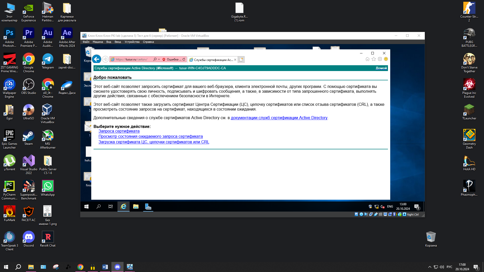Image resolution: width=484 pixels, height=272 pixels.
Task: Open 'Запроса сертификата' link
Action: [x=119, y=131]
